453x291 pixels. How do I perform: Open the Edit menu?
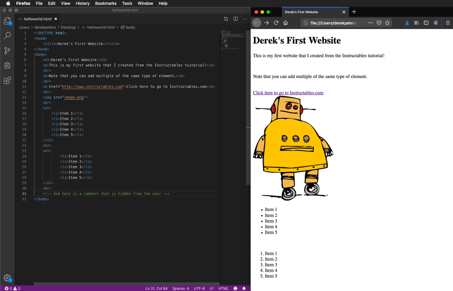click(x=52, y=3)
